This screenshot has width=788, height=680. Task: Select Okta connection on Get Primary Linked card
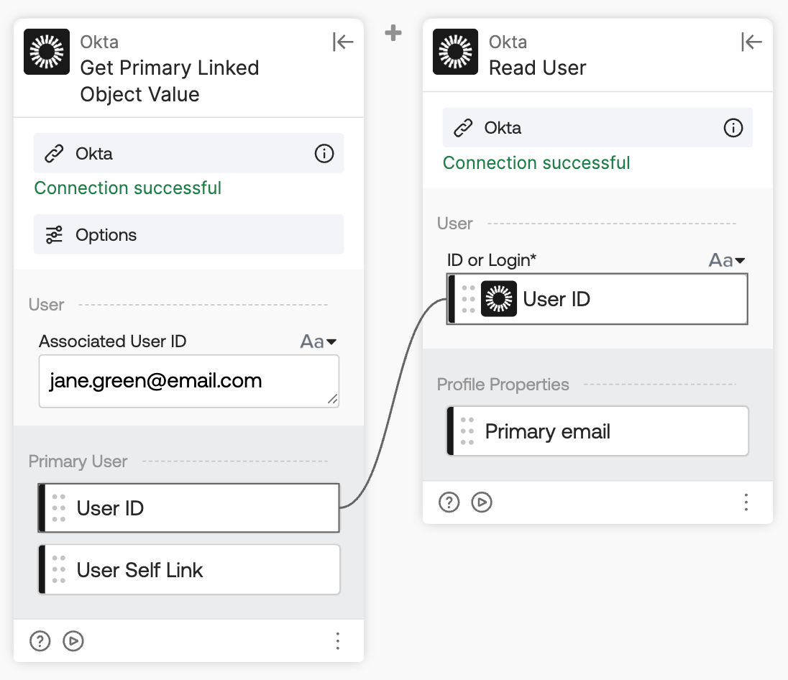click(x=188, y=153)
